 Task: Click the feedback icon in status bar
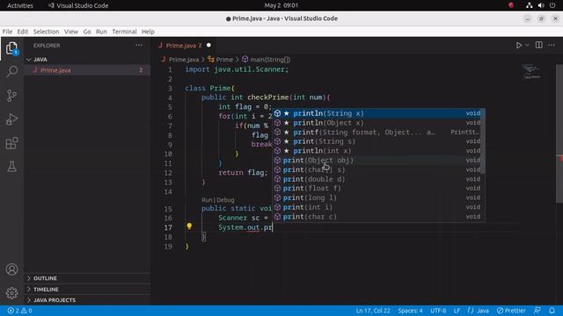537,311
